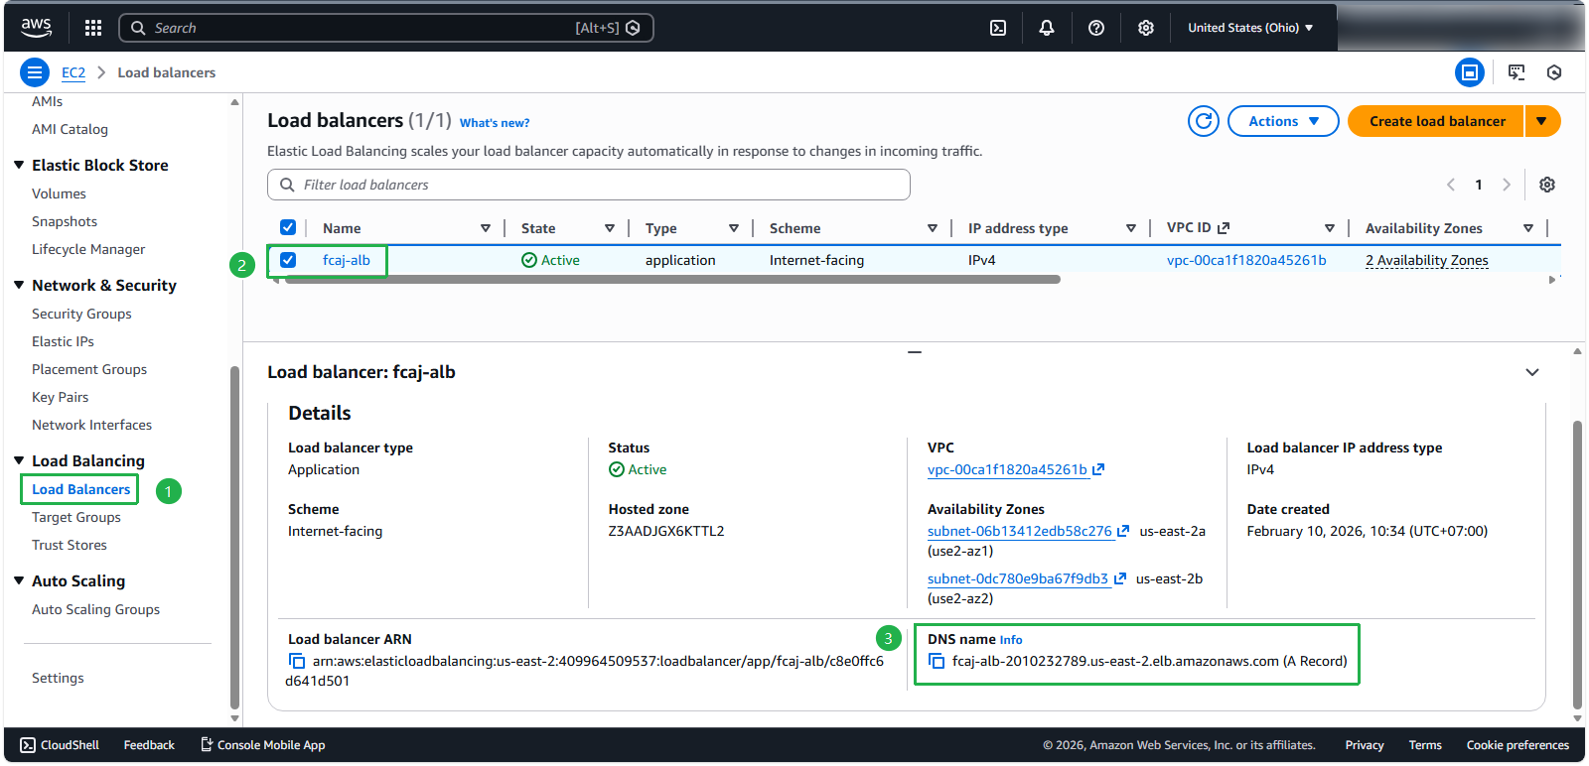Open the 2 Availability Zones link

click(x=1427, y=260)
